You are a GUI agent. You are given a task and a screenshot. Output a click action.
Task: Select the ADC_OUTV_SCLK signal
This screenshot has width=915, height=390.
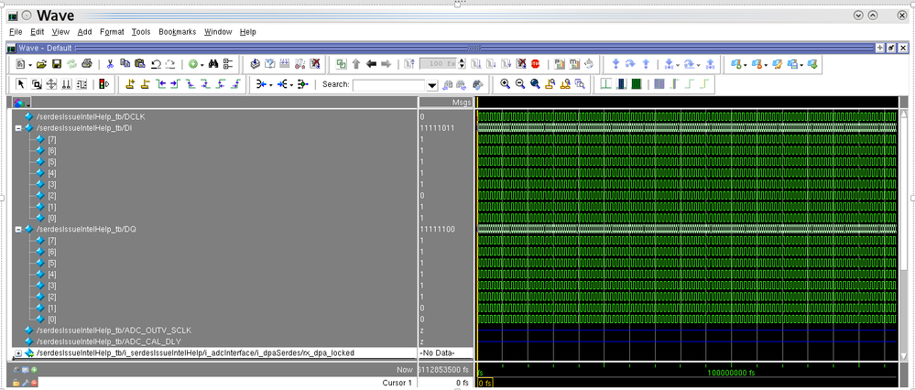click(113, 330)
